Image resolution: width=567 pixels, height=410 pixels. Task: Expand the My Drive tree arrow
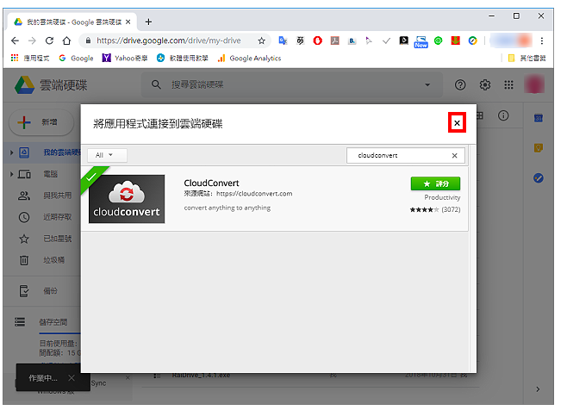tap(11, 152)
